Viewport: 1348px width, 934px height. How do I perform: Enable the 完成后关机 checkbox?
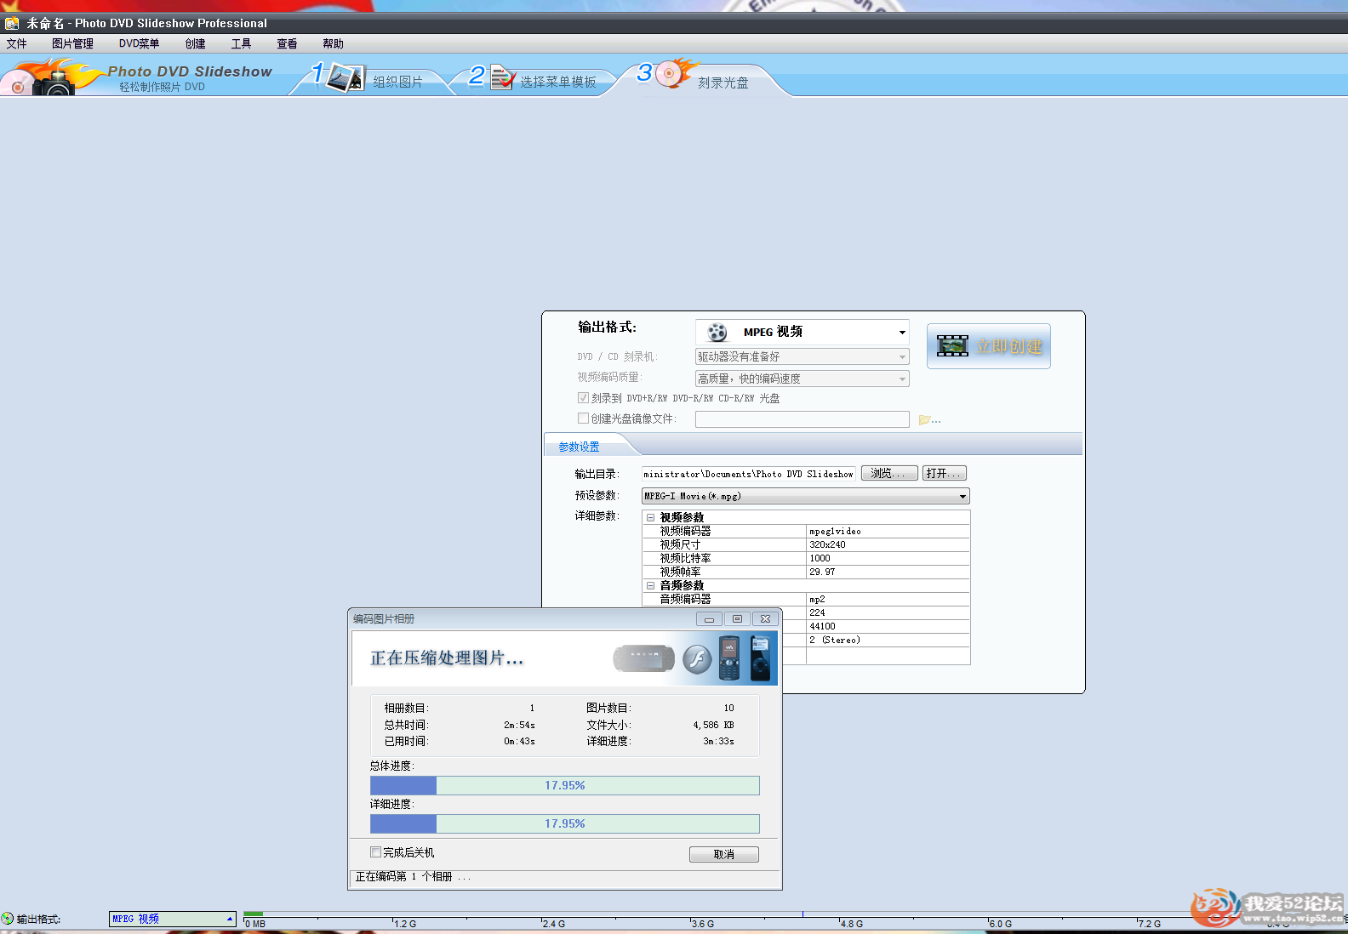[375, 851]
